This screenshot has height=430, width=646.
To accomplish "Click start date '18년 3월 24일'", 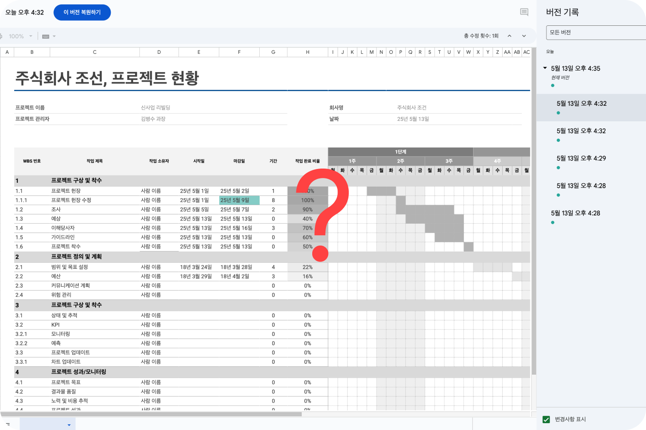I will pyautogui.click(x=196, y=267).
